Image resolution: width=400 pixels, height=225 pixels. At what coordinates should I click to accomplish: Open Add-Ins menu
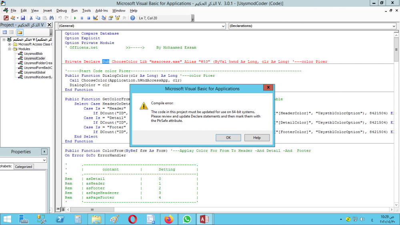[102, 10]
